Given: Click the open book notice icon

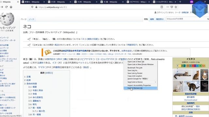Looking at the screenshot, I should click(48, 52).
